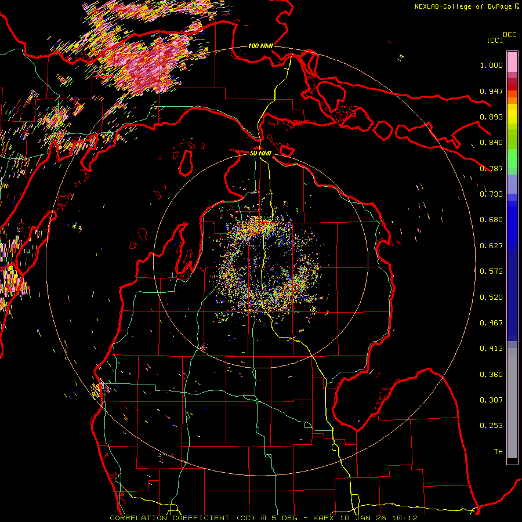Select the 0.413 legend value
522x522 pixels.
491,349
